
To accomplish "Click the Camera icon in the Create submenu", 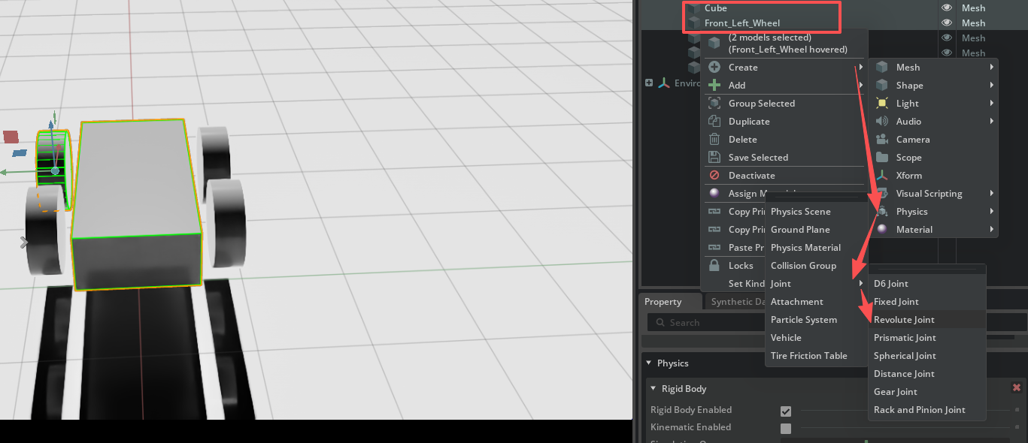I will click(x=881, y=139).
